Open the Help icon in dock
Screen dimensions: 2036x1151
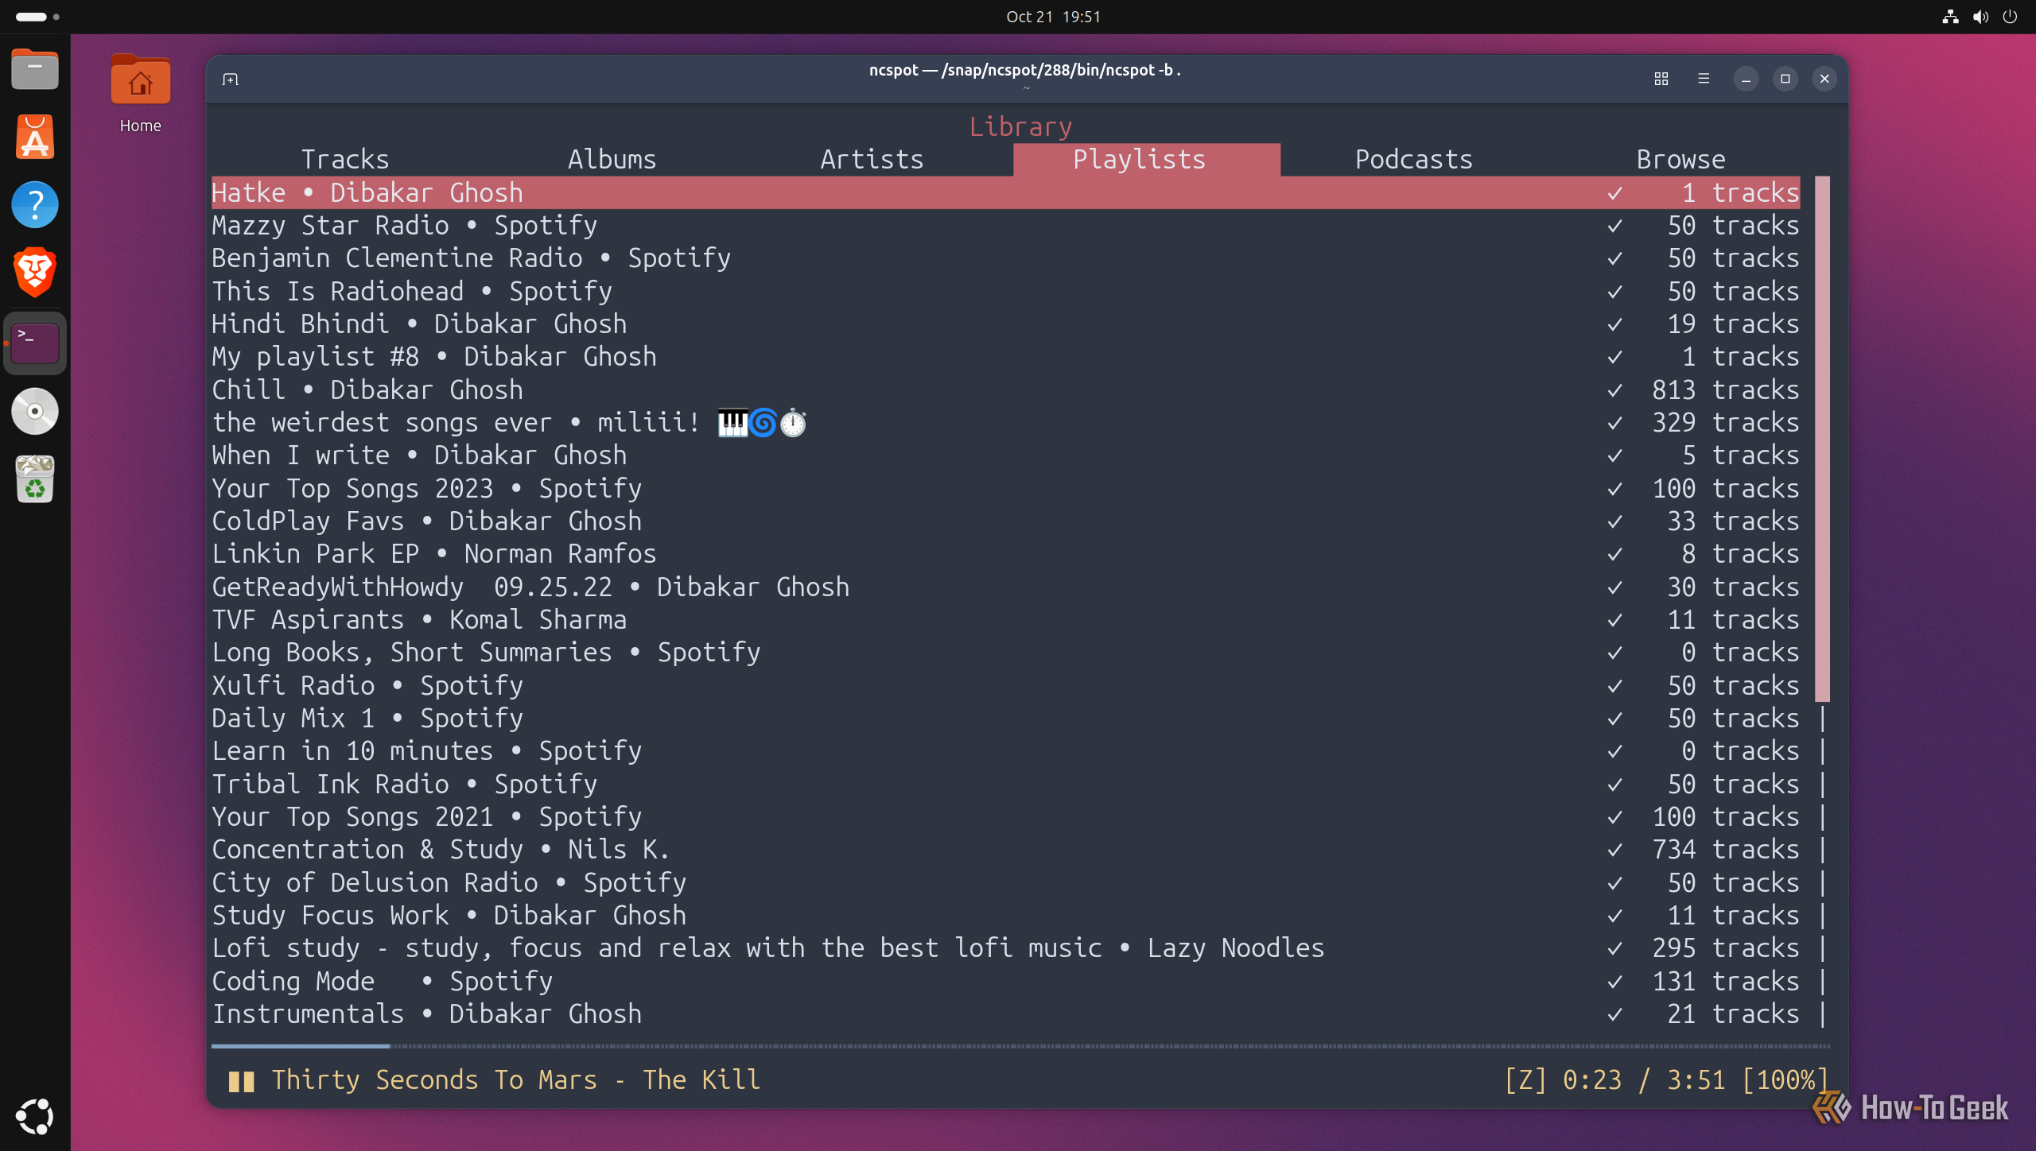click(x=35, y=205)
